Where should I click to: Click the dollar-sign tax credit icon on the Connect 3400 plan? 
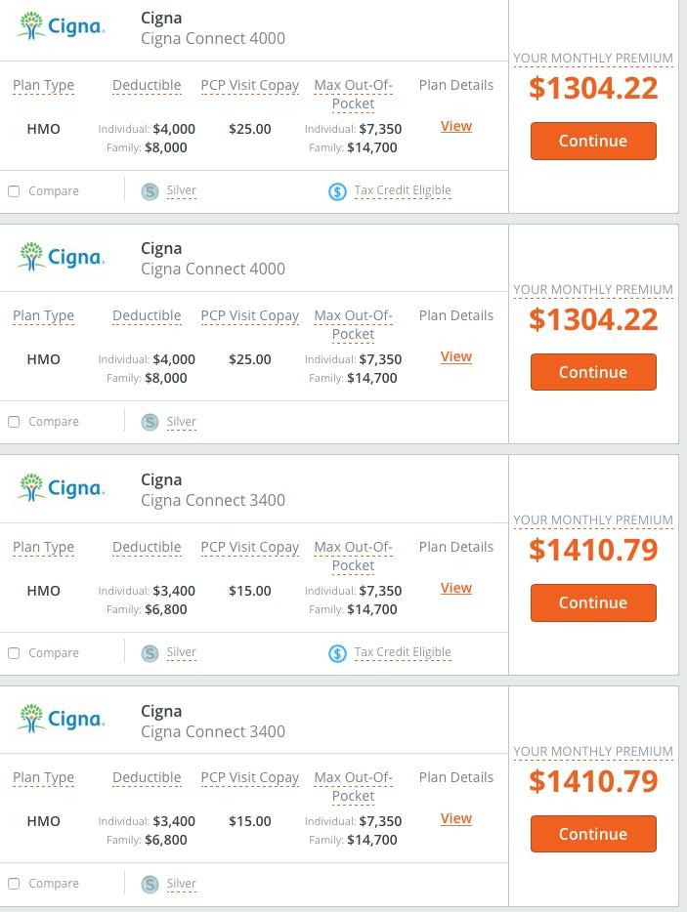[x=337, y=653]
